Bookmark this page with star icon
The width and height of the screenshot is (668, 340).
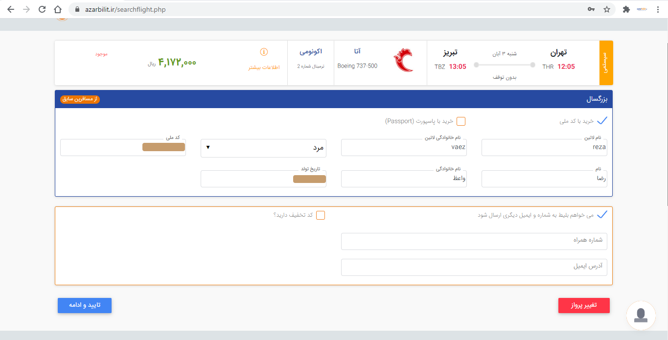click(x=607, y=9)
